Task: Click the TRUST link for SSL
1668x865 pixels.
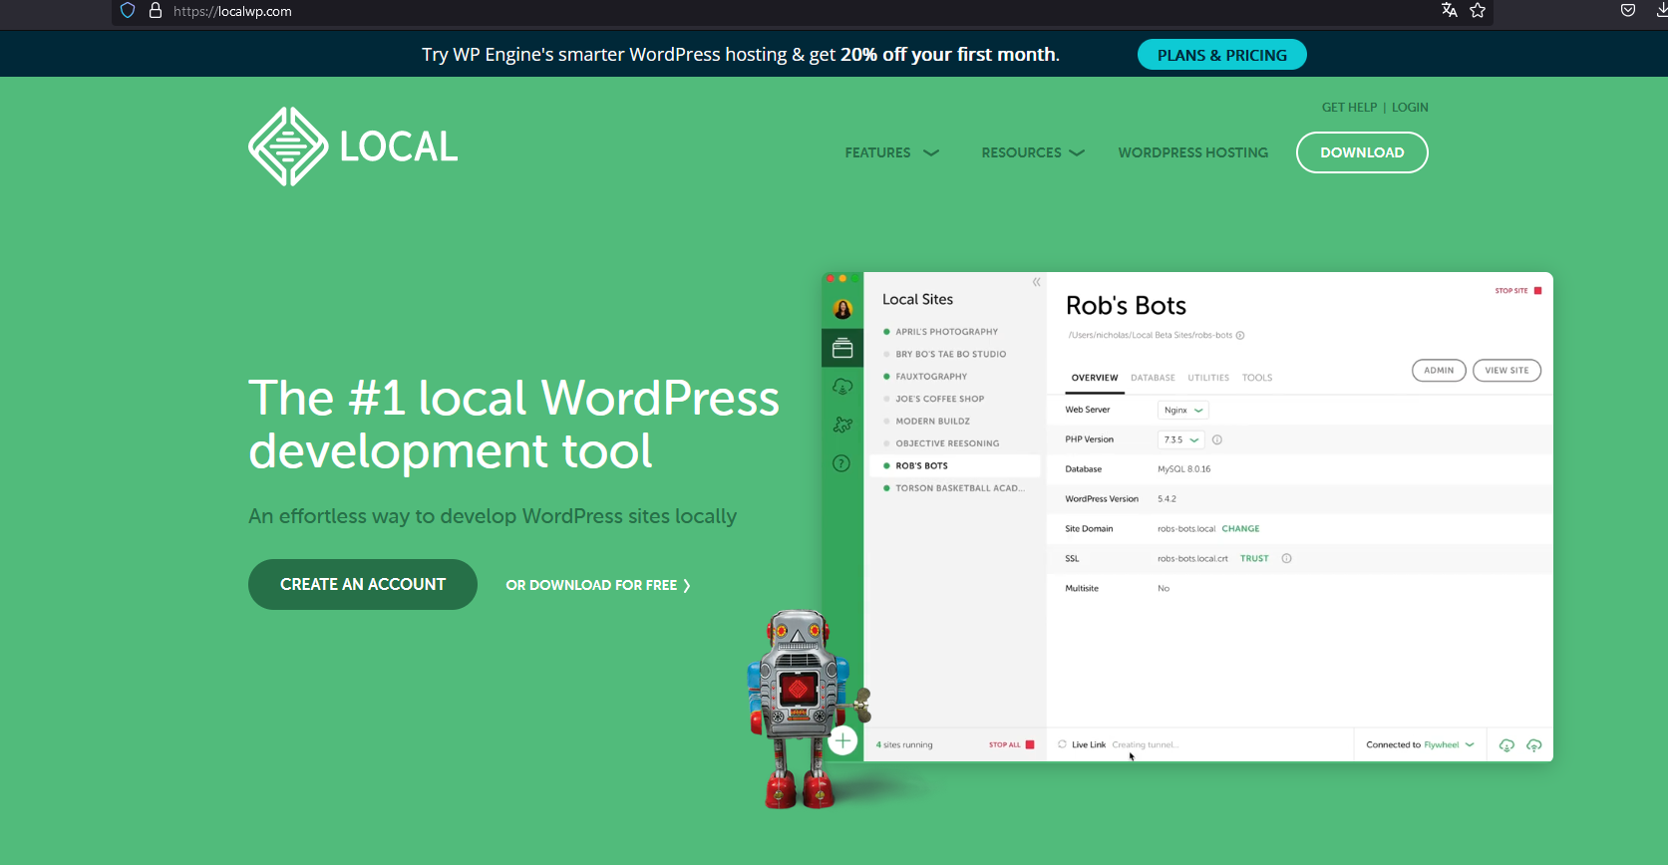Action: [x=1254, y=559]
